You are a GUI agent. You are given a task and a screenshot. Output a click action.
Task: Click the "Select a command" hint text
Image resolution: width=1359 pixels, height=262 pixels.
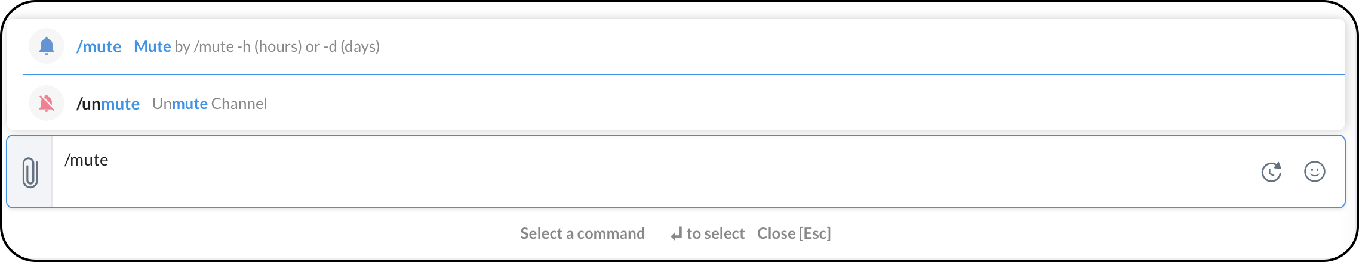coord(582,233)
